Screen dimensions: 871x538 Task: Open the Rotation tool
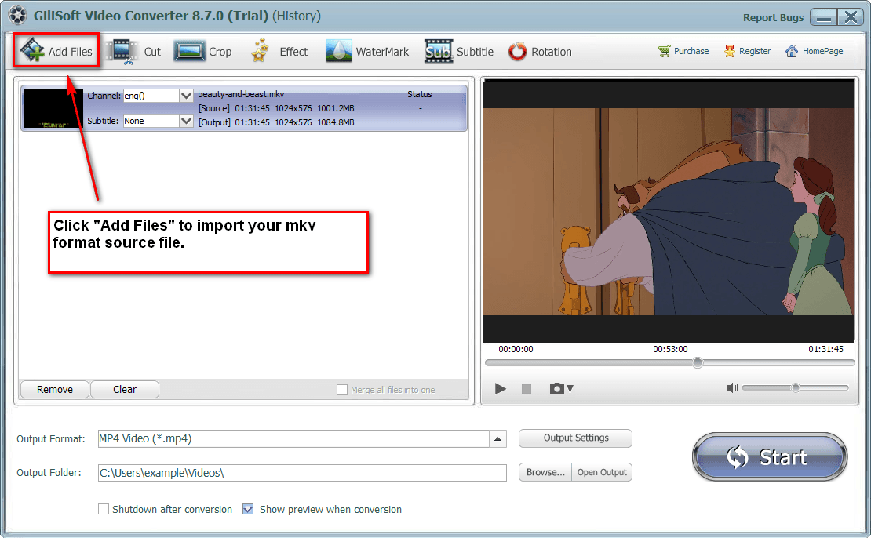pyautogui.click(x=540, y=52)
